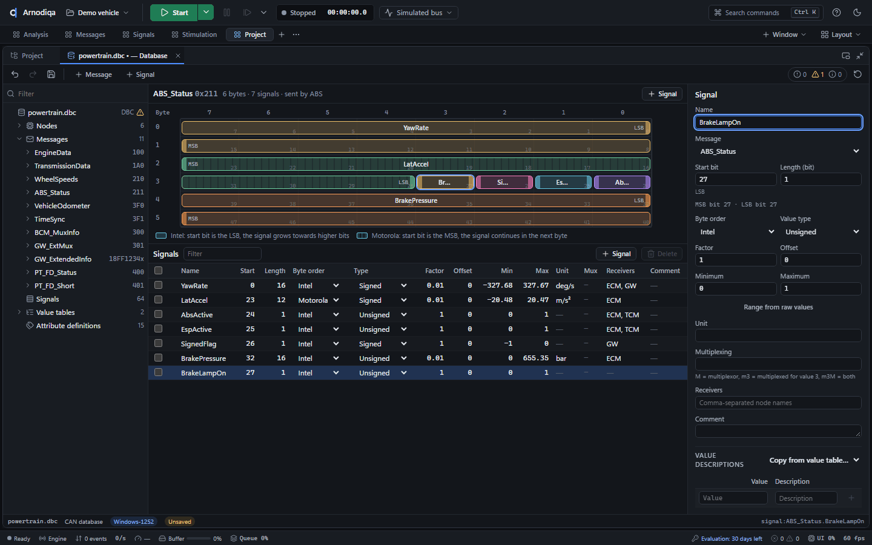Tick the header select-all checkbox
872x545 pixels.
click(x=159, y=271)
